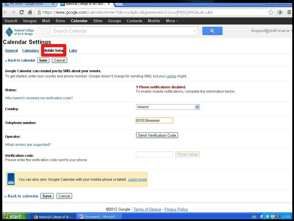
Task: Click the Finish setup button
Action: (x=187, y=154)
